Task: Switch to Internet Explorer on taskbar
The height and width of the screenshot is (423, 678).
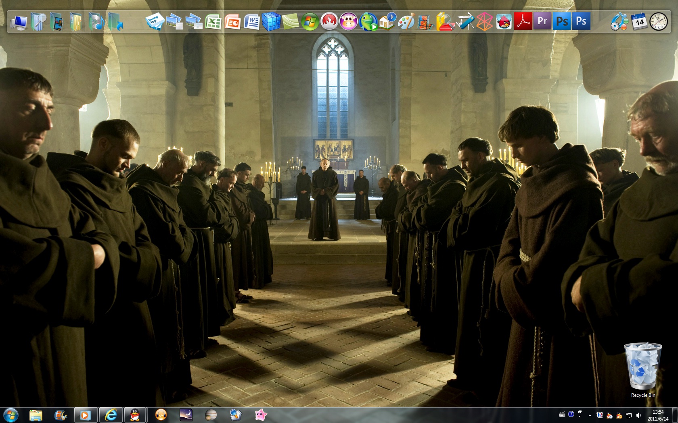Action: [x=110, y=415]
